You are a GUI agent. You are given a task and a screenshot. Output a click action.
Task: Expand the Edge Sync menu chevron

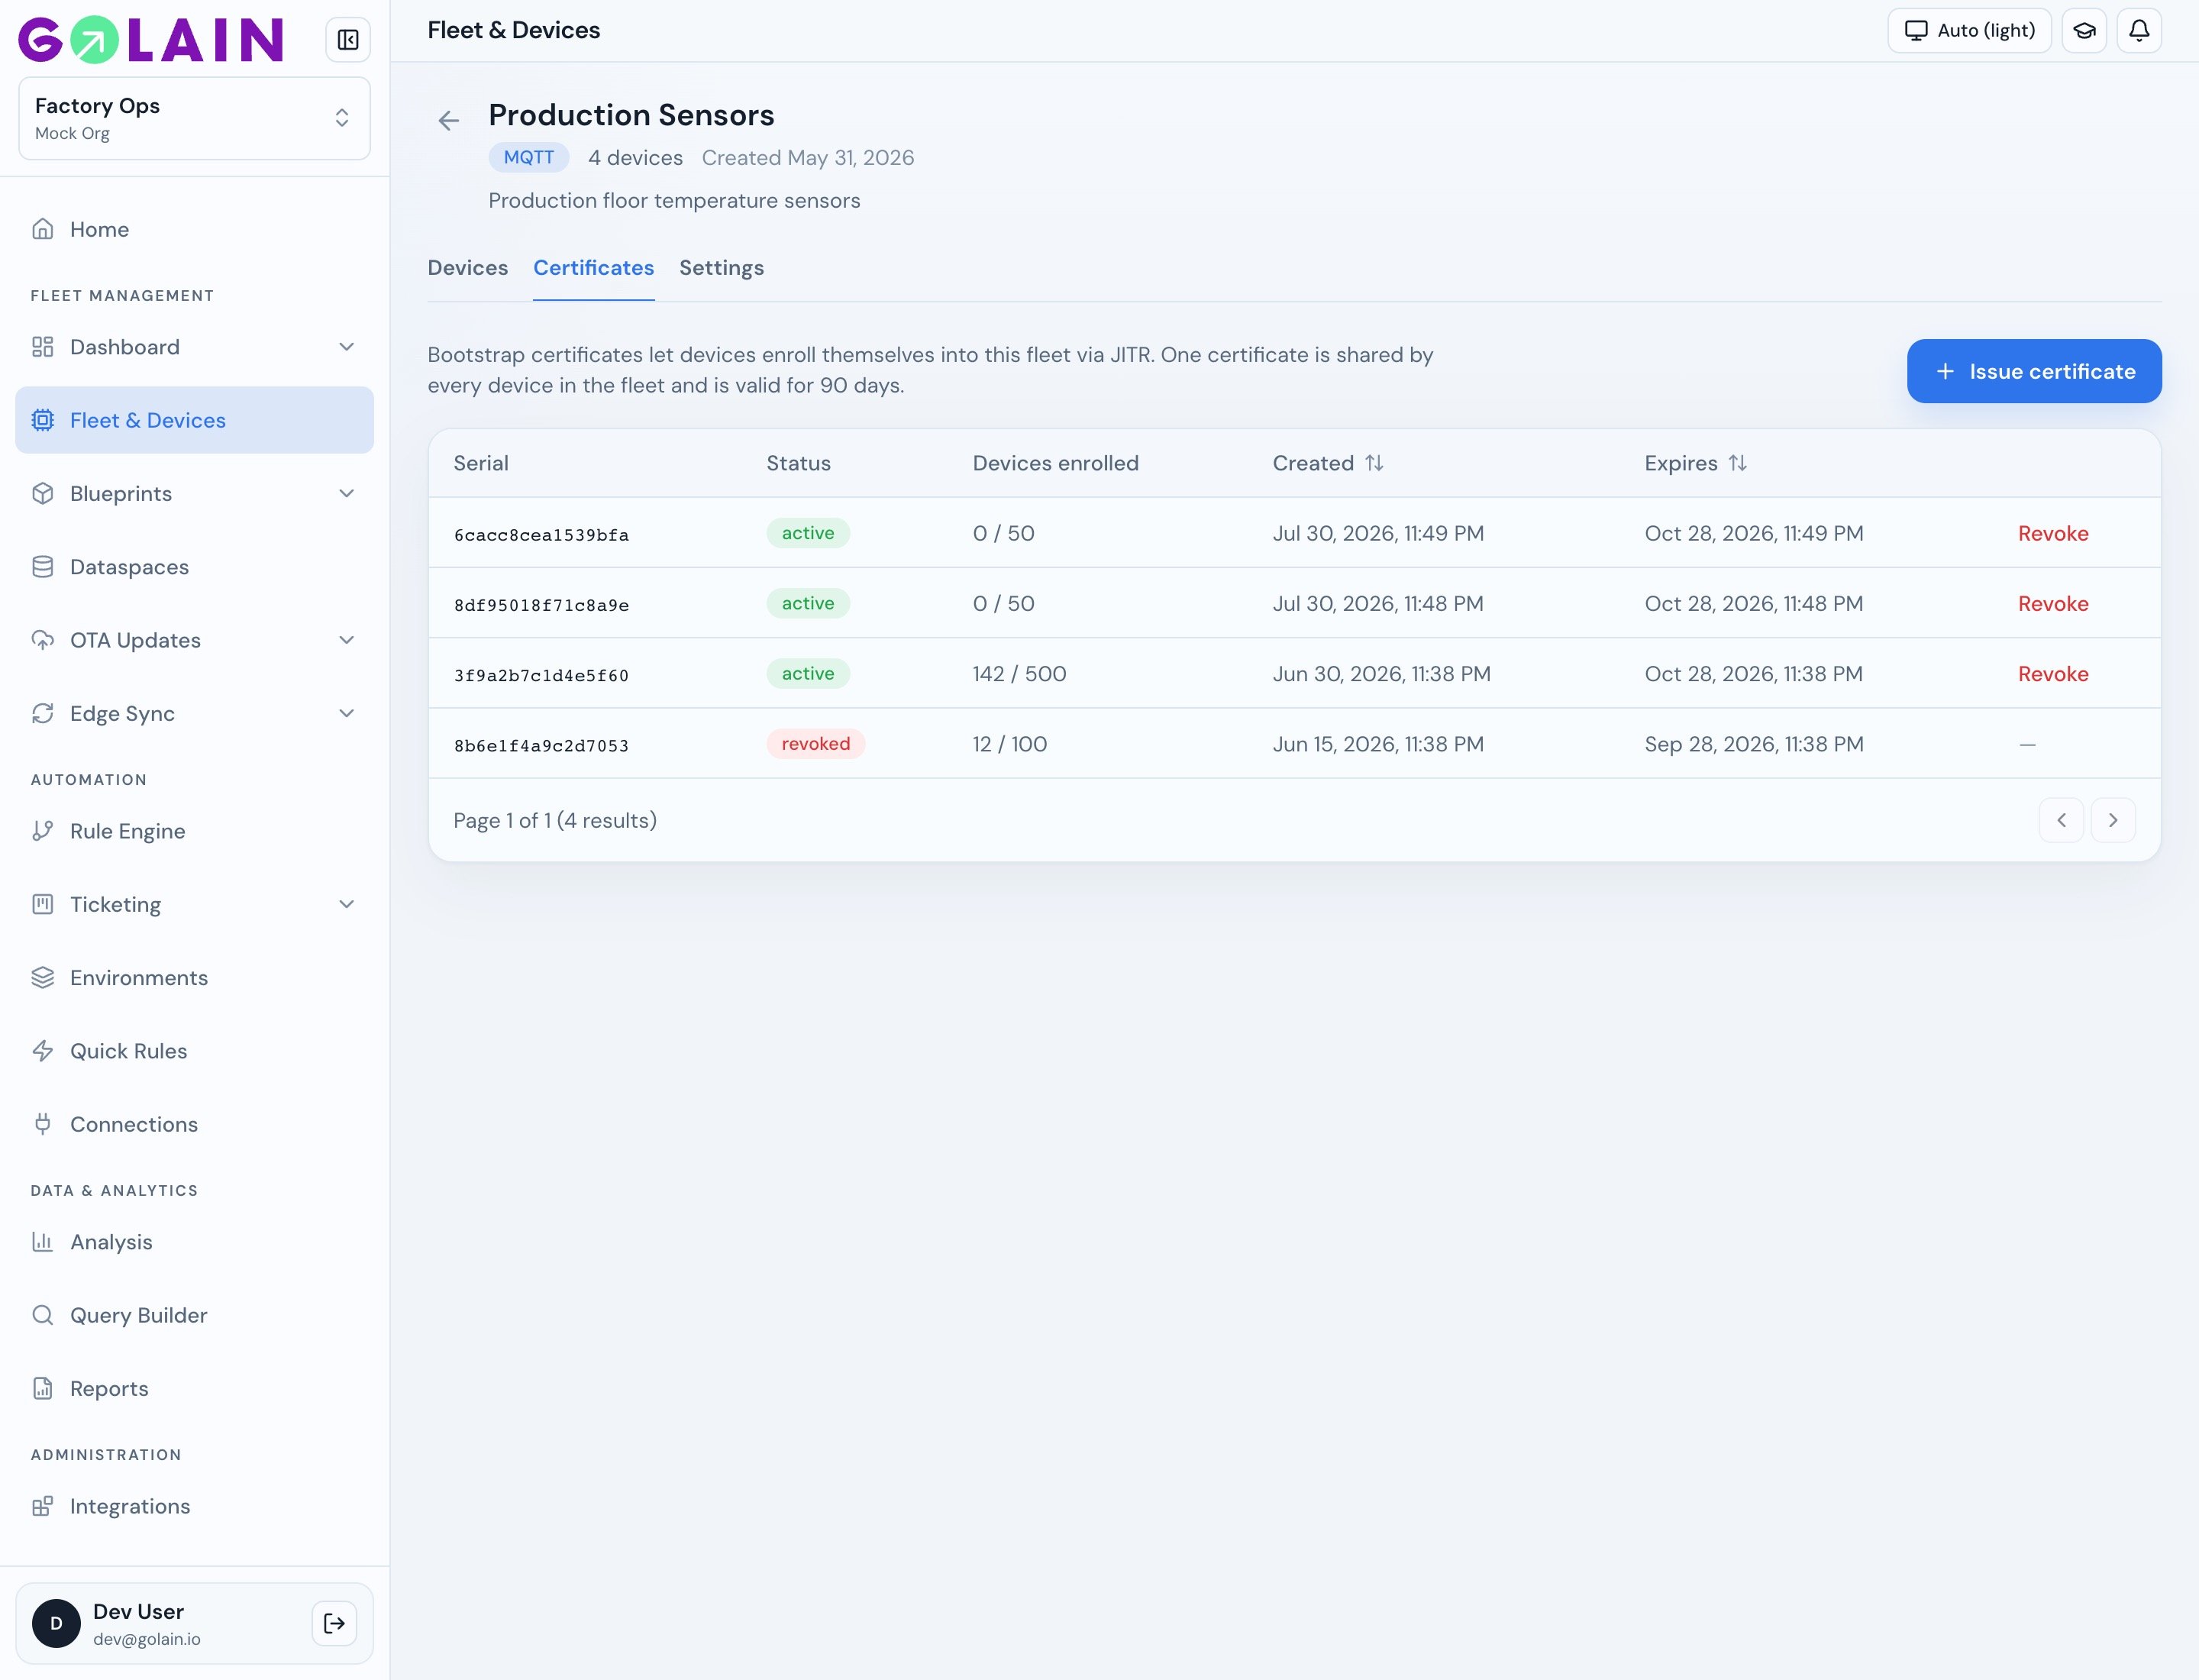(x=347, y=714)
